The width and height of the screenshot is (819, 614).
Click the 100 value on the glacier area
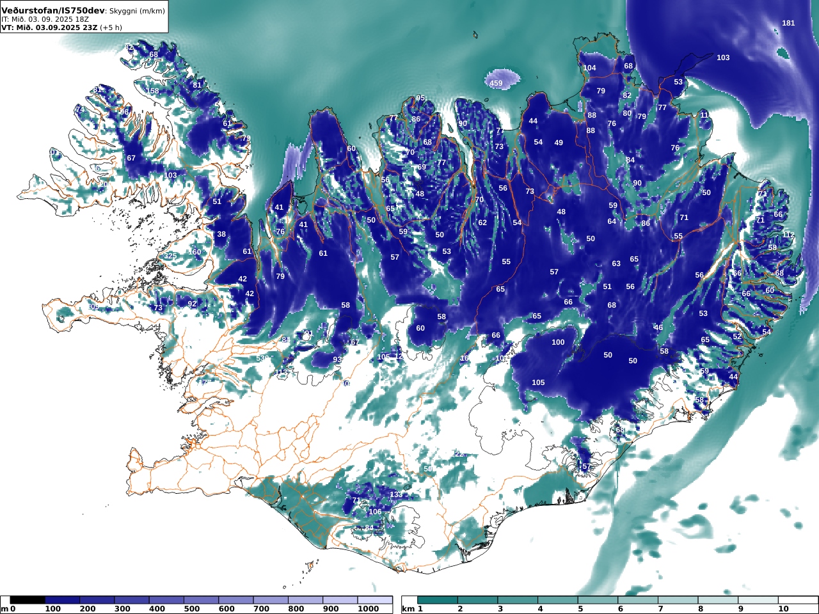pyautogui.click(x=558, y=342)
